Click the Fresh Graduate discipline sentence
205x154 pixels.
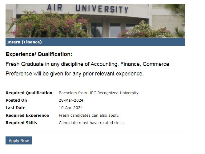coord(87,64)
